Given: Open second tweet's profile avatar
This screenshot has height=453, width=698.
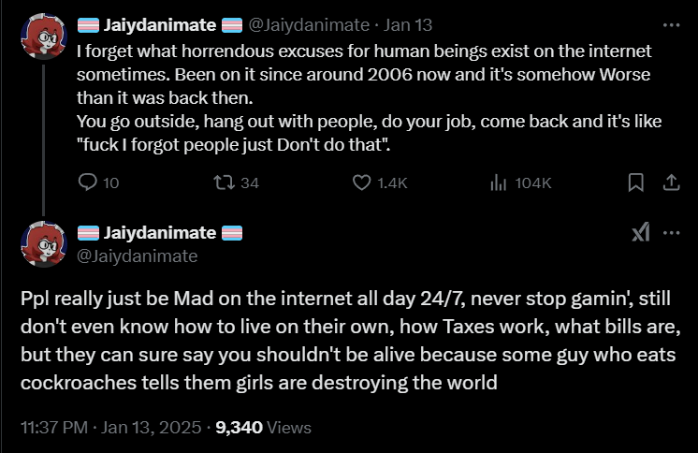Looking at the screenshot, I should (43, 244).
